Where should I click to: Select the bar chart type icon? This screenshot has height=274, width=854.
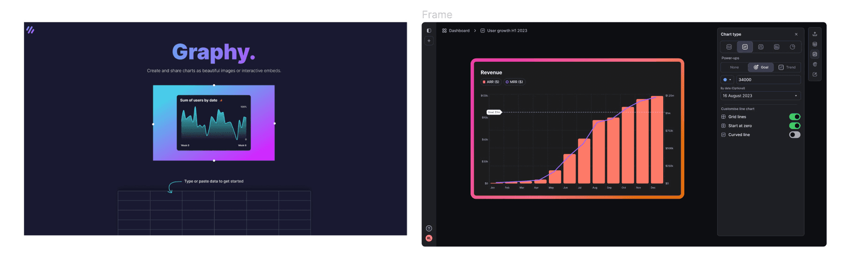click(729, 47)
